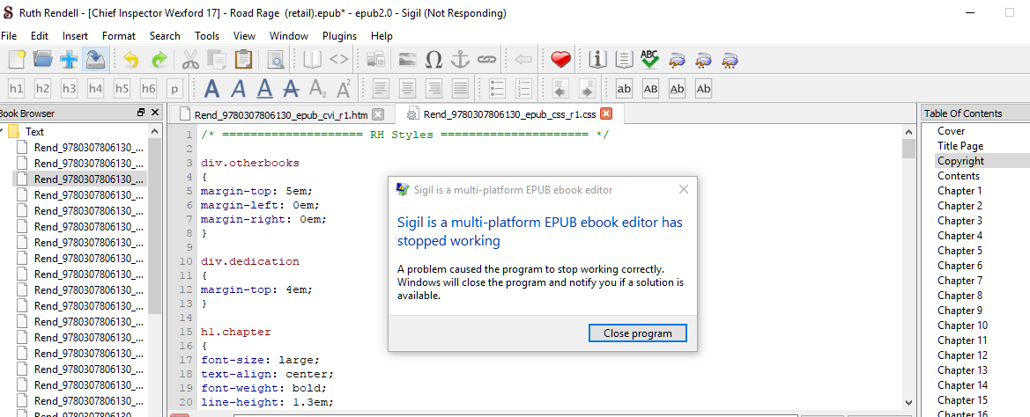Viewport: 1030px width, 417px height.
Task: Apply Heading 2 with the h2 button
Action: [x=42, y=89]
